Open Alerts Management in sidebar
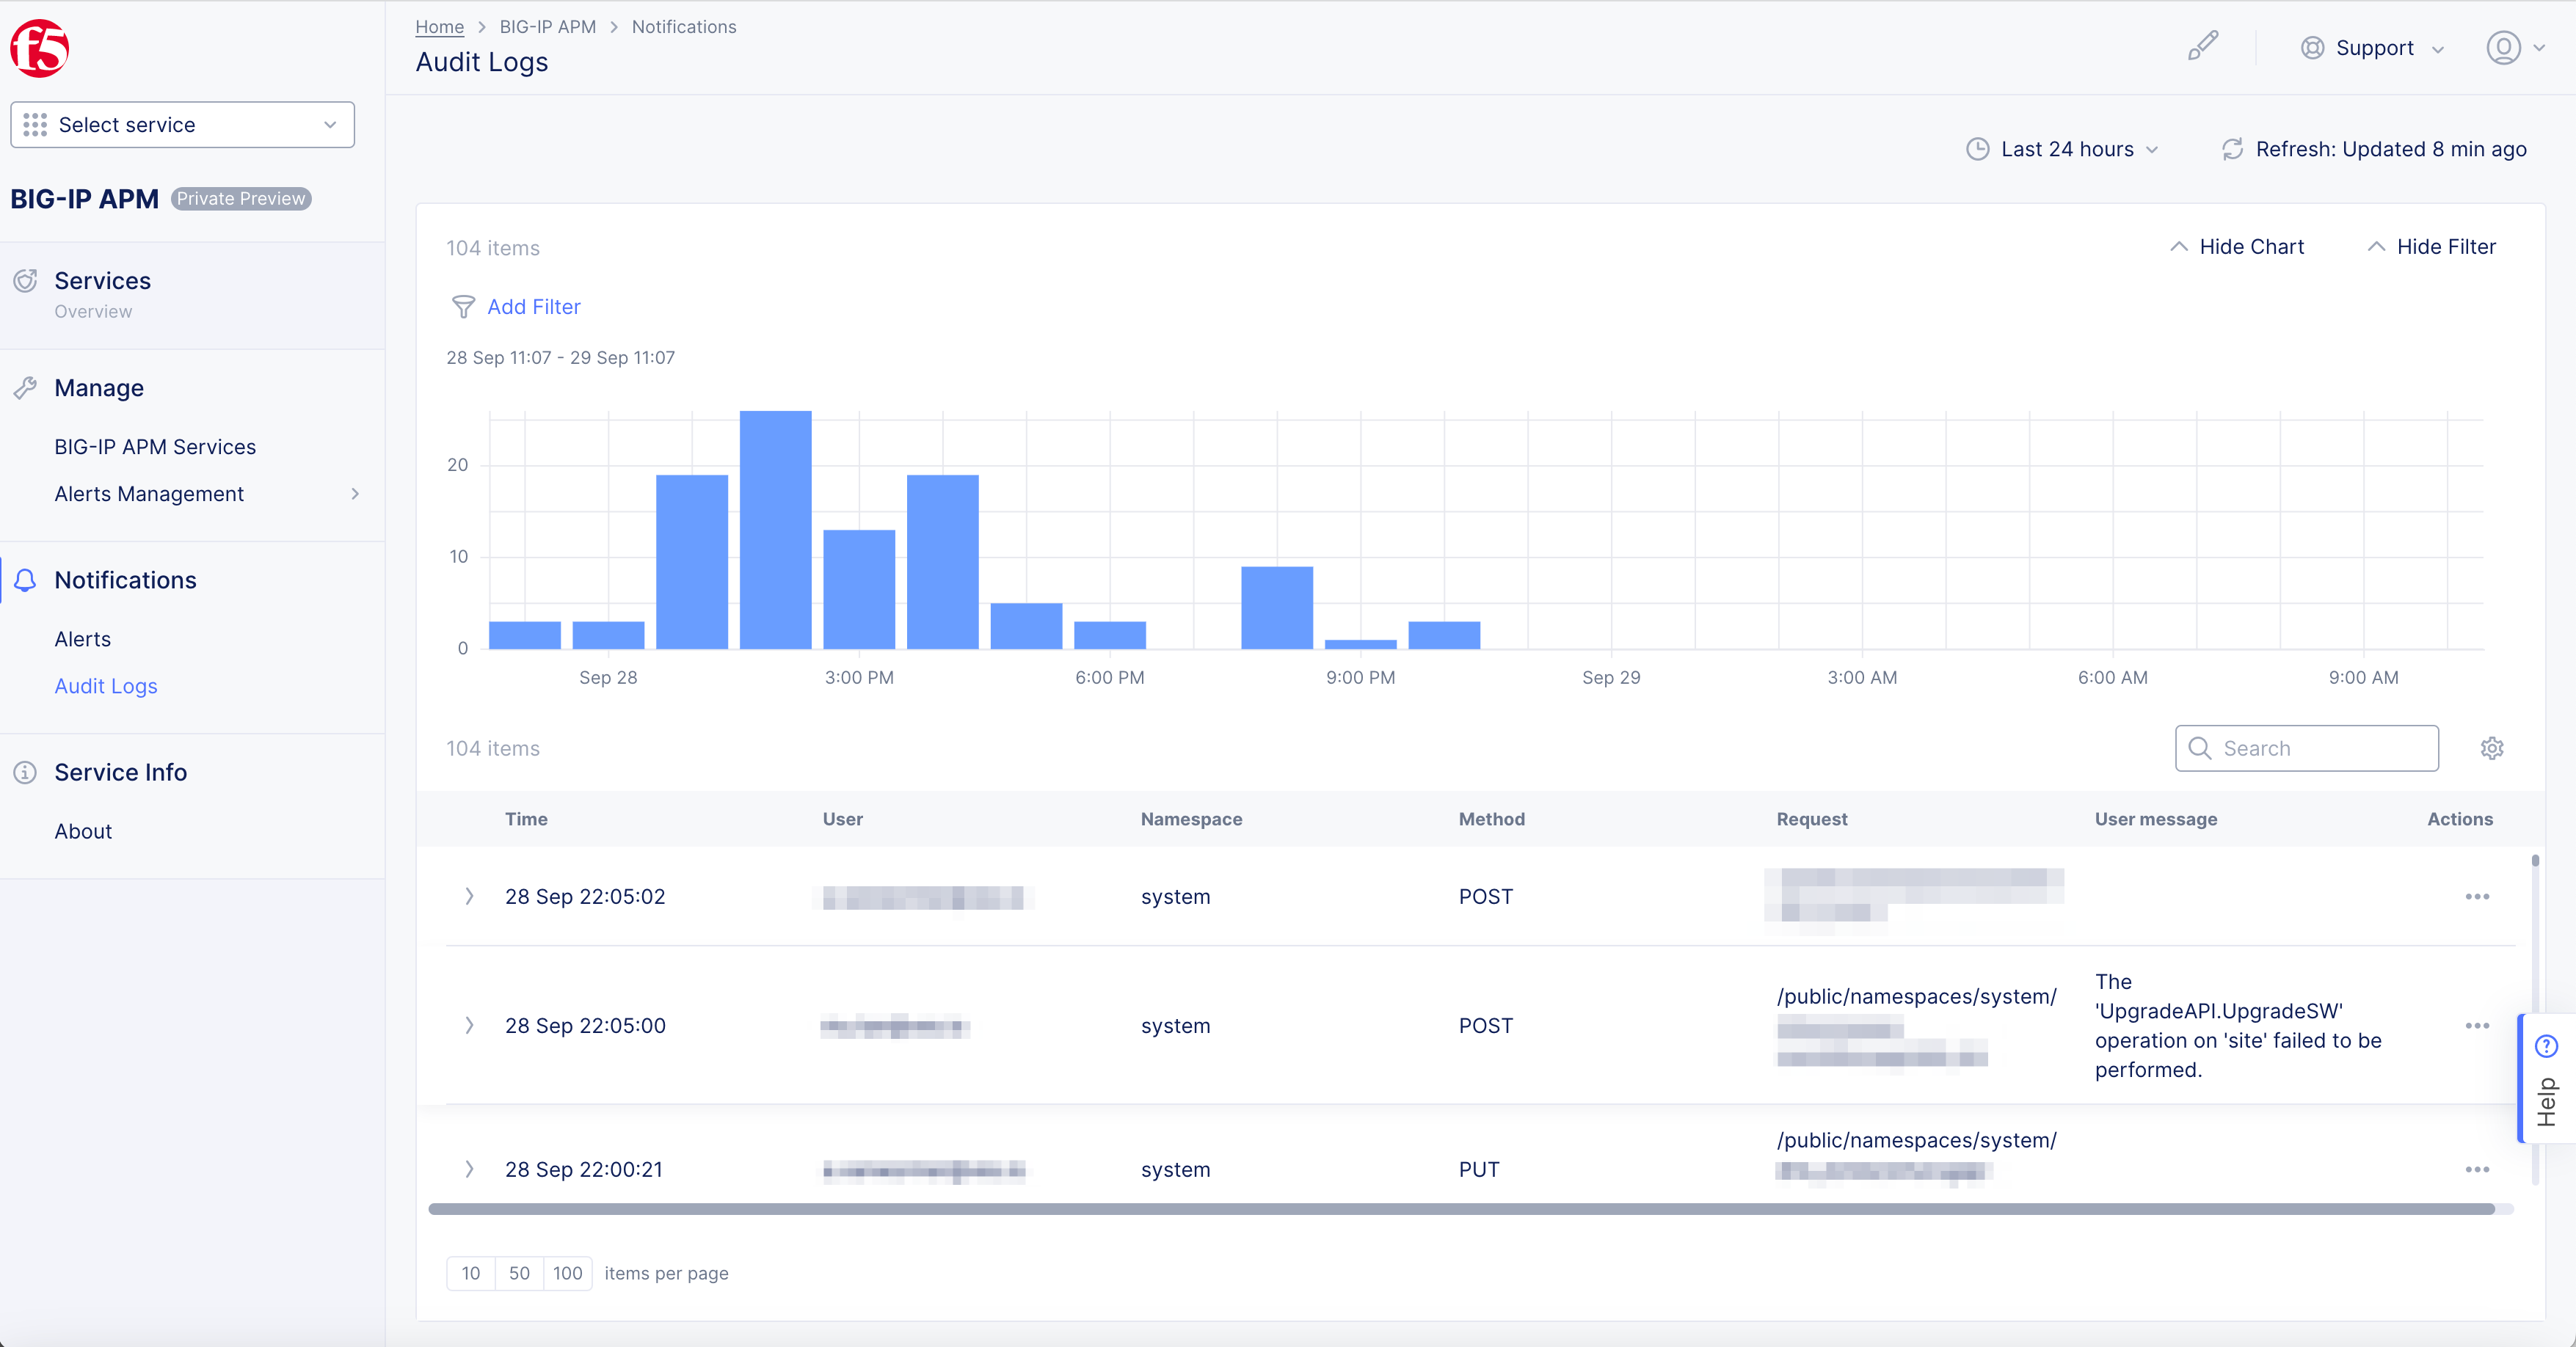 click(149, 494)
